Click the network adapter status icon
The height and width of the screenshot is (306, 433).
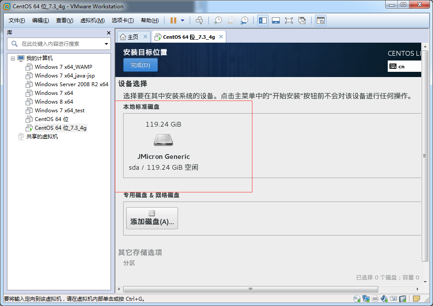pyautogui.click(x=366, y=299)
